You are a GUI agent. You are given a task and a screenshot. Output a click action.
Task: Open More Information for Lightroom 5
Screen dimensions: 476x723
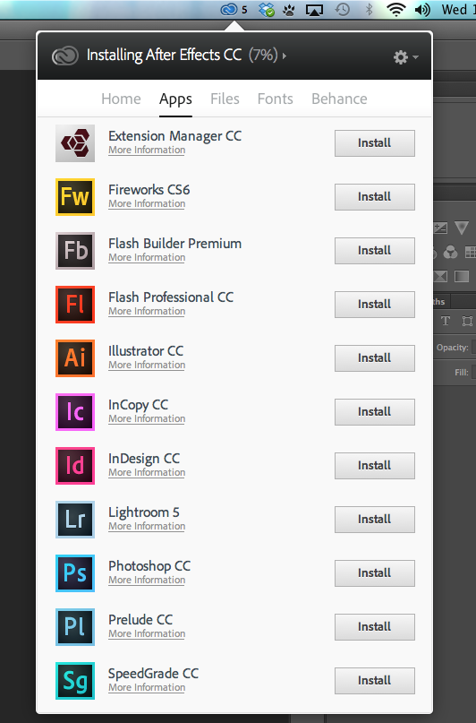[x=147, y=527]
